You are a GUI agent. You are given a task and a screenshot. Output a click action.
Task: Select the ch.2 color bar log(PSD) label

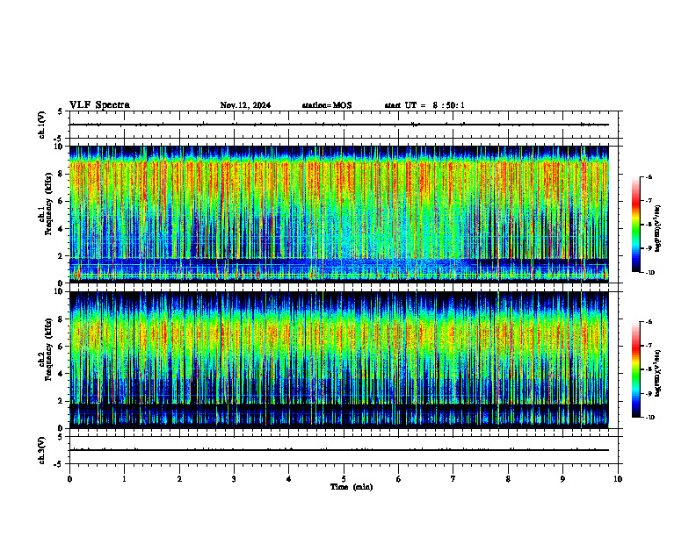658,373
